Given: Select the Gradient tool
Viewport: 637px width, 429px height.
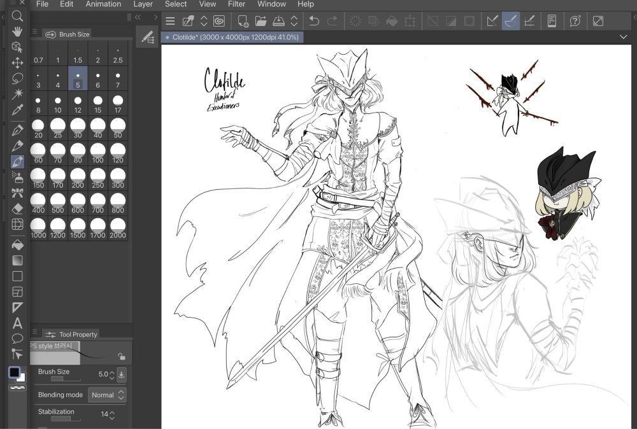Looking at the screenshot, I should 17,260.
